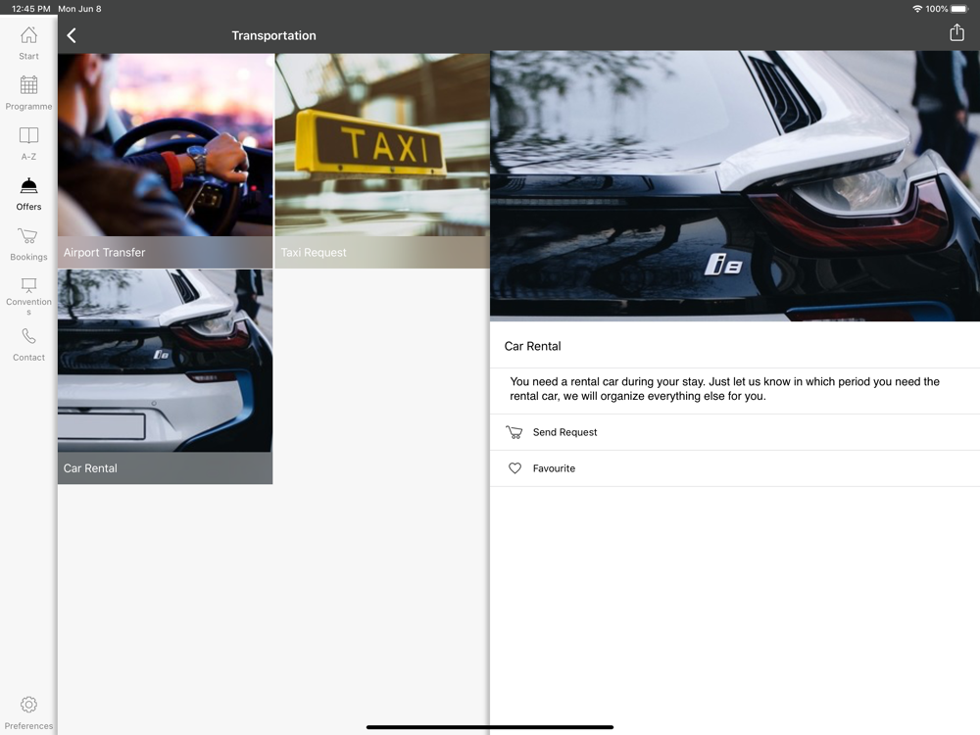980x735 pixels.
Task: Open the Airport Transfer tile
Action: pyautogui.click(x=165, y=161)
